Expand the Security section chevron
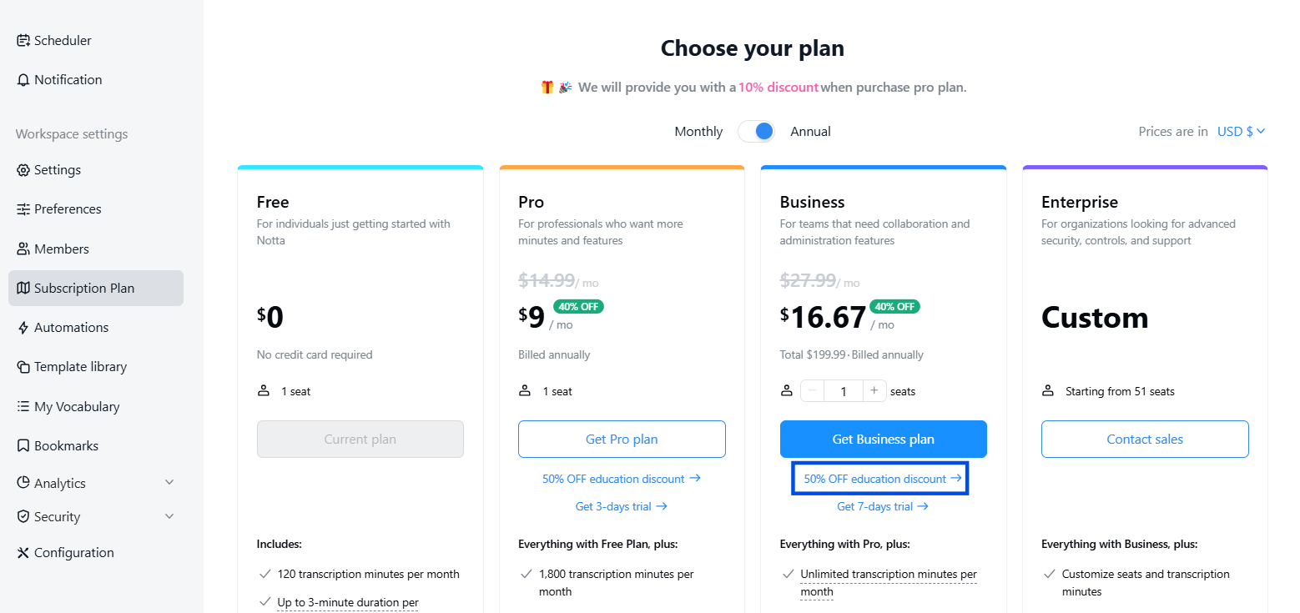 click(x=169, y=516)
